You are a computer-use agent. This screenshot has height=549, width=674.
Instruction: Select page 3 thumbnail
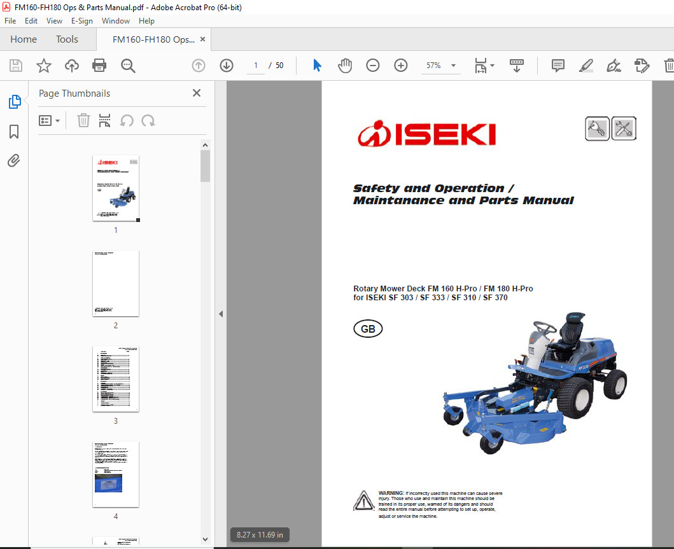(x=116, y=379)
